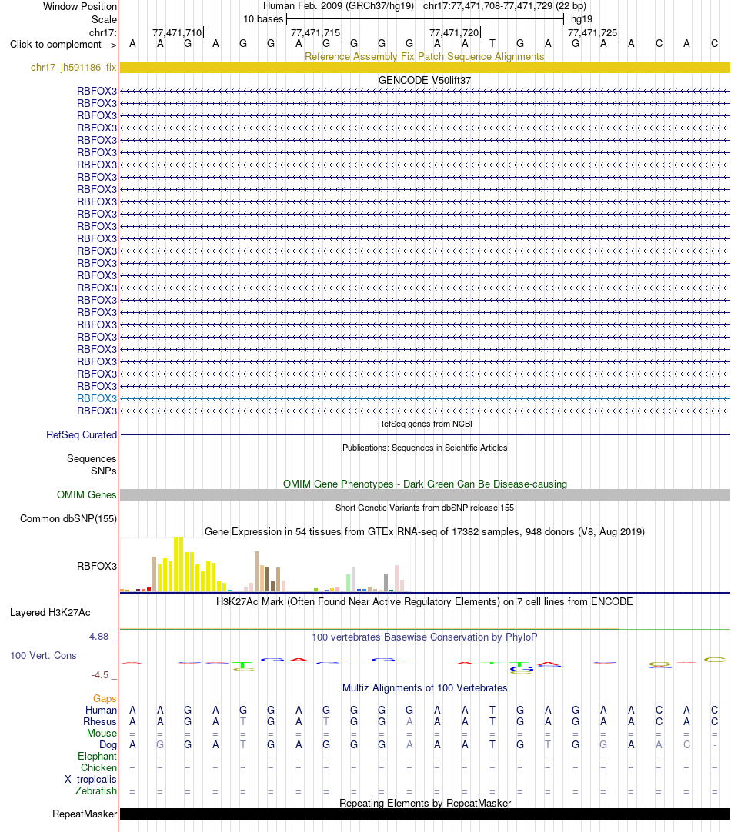Click the 'chr17:77,471,708-77,471,729 (22 bp)' position text
This screenshot has height=832, width=731.
(505, 6)
